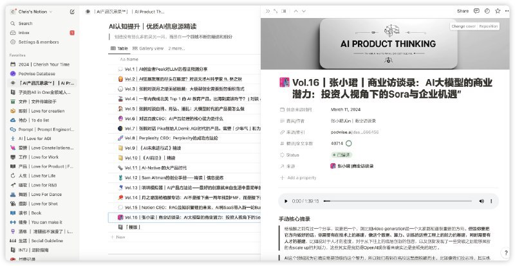Click the 40714 word count value
The image size is (515, 266).
point(337,143)
